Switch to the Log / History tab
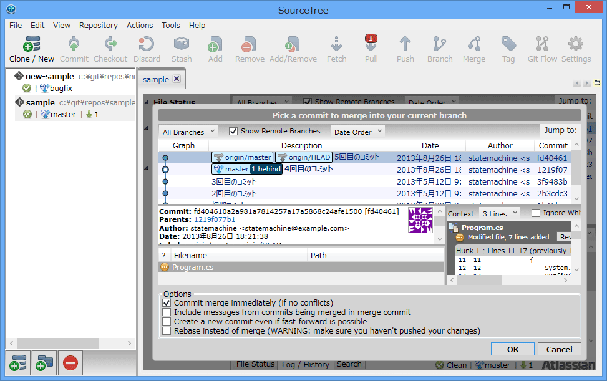 click(306, 364)
